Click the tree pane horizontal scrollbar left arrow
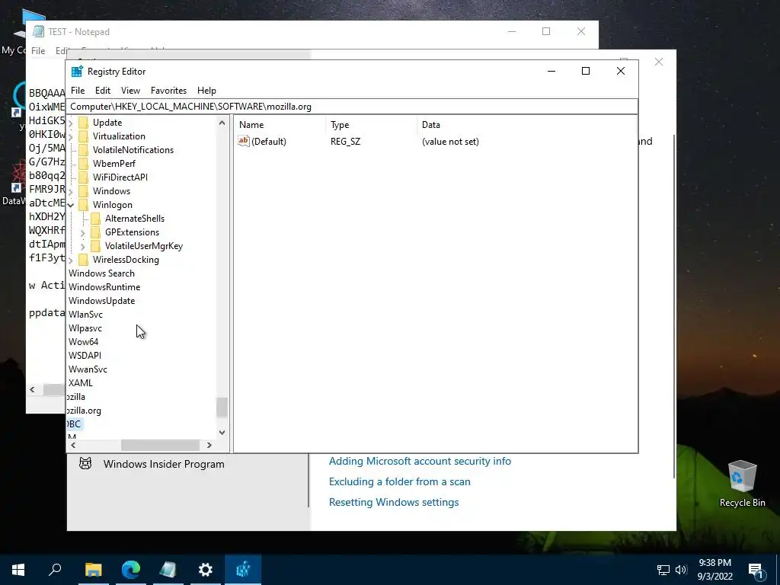780x585 pixels. coord(73,445)
